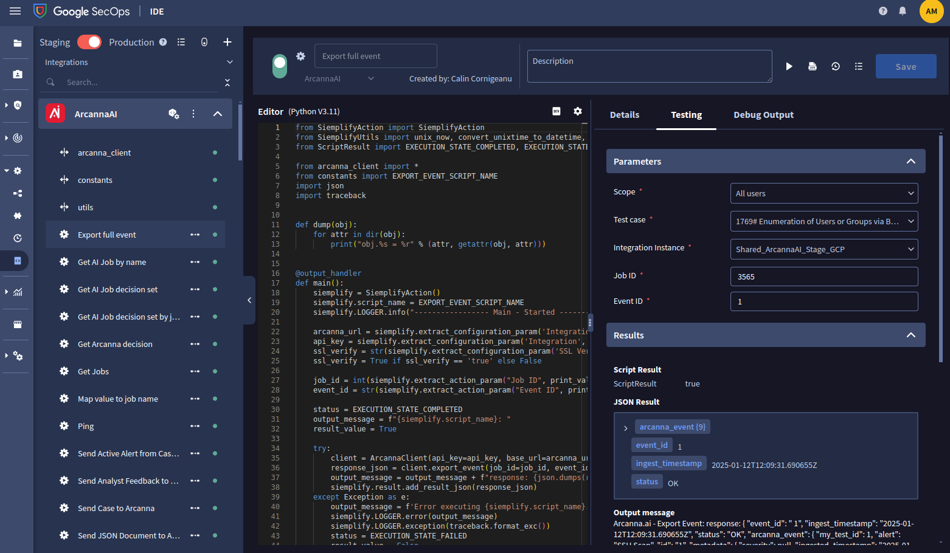This screenshot has height=553, width=950.
Task: Open the AM user avatar menu
Action: 931,11
